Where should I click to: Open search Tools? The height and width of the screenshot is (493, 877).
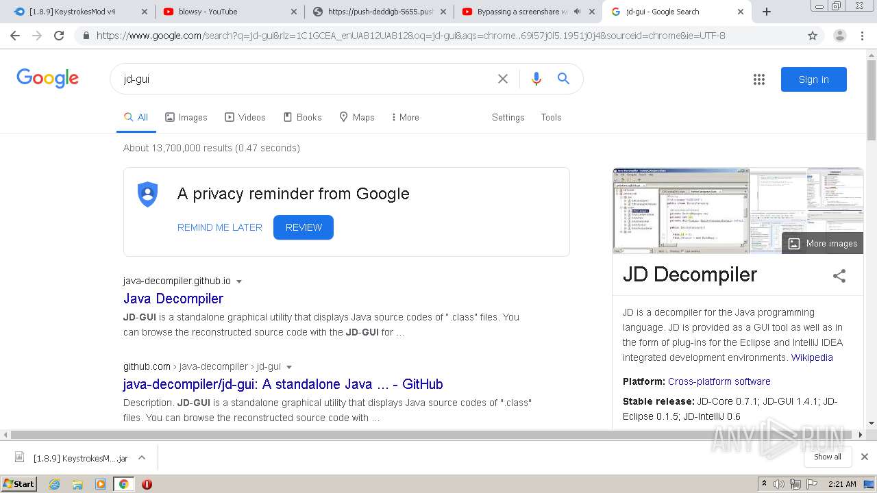[551, 117]
